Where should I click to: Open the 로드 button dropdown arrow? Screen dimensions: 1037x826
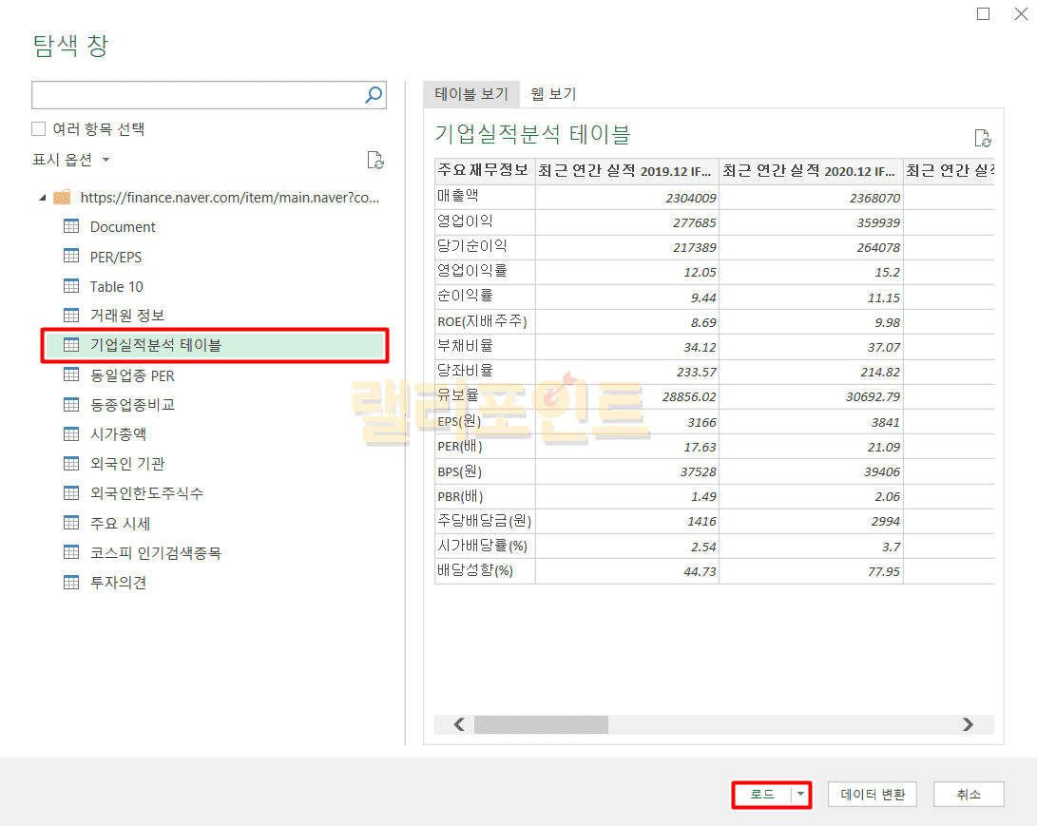pos(801,795)
